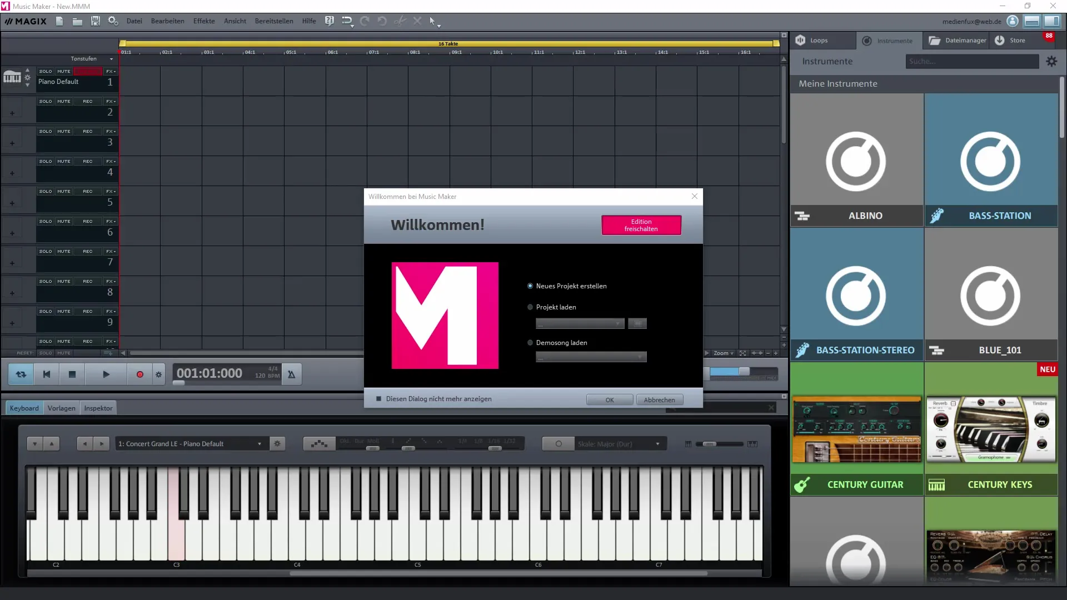1067x600 pixels.
Task: Click the master volume slider
Action: pyautogui.click(x=744, y=371)
